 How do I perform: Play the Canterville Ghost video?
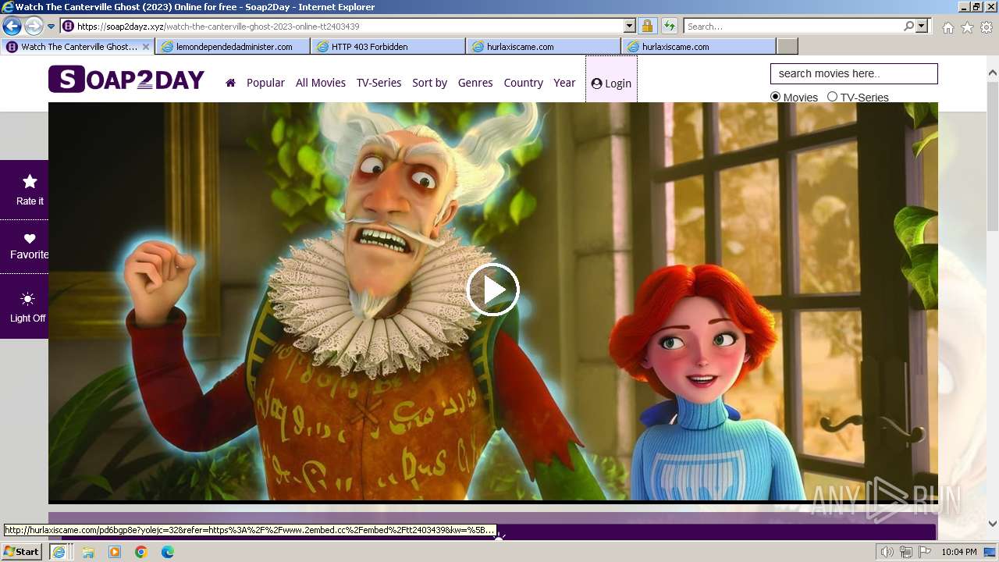tap(492, 290)
